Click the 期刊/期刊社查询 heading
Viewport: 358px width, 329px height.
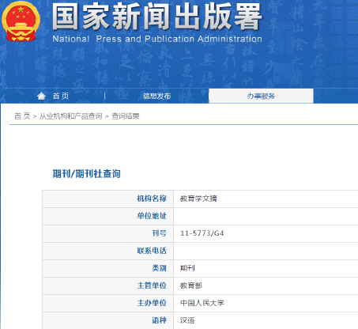[87, 174]
